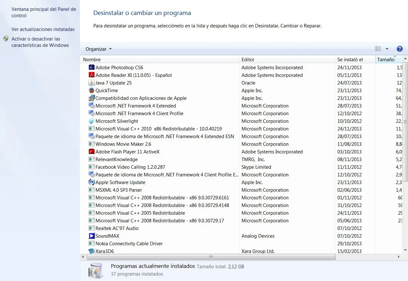Screen dimensions: 408x281
Task: Sort programs by Nombre column
Action: click(160, 59)
